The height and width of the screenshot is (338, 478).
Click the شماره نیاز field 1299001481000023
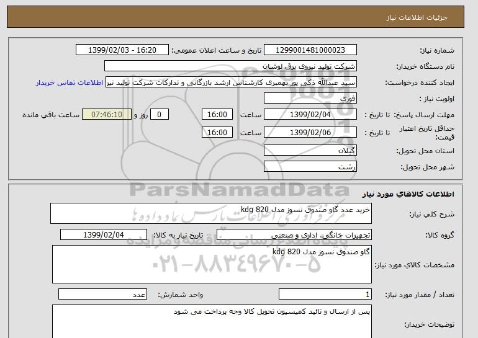point(310,50)
